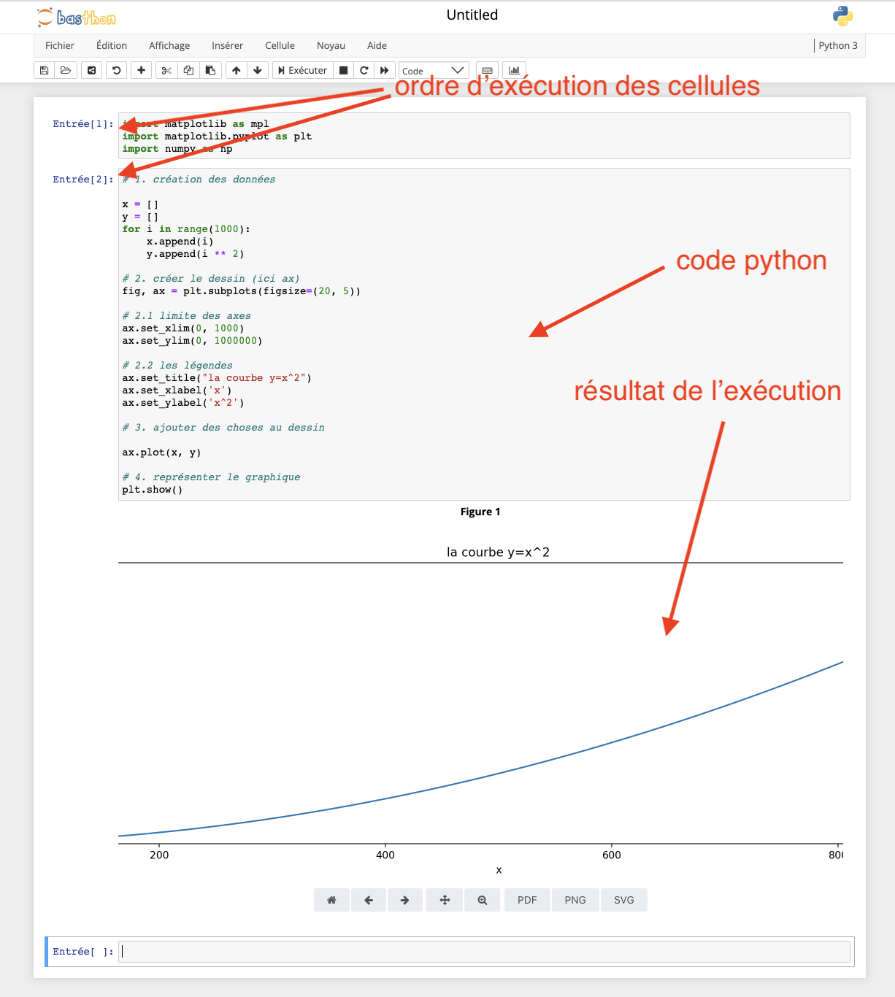Viewport: 895px width, 997px height.
Task: Enable zoom-to-rectangle on the figure
Action: pos(483,900)
